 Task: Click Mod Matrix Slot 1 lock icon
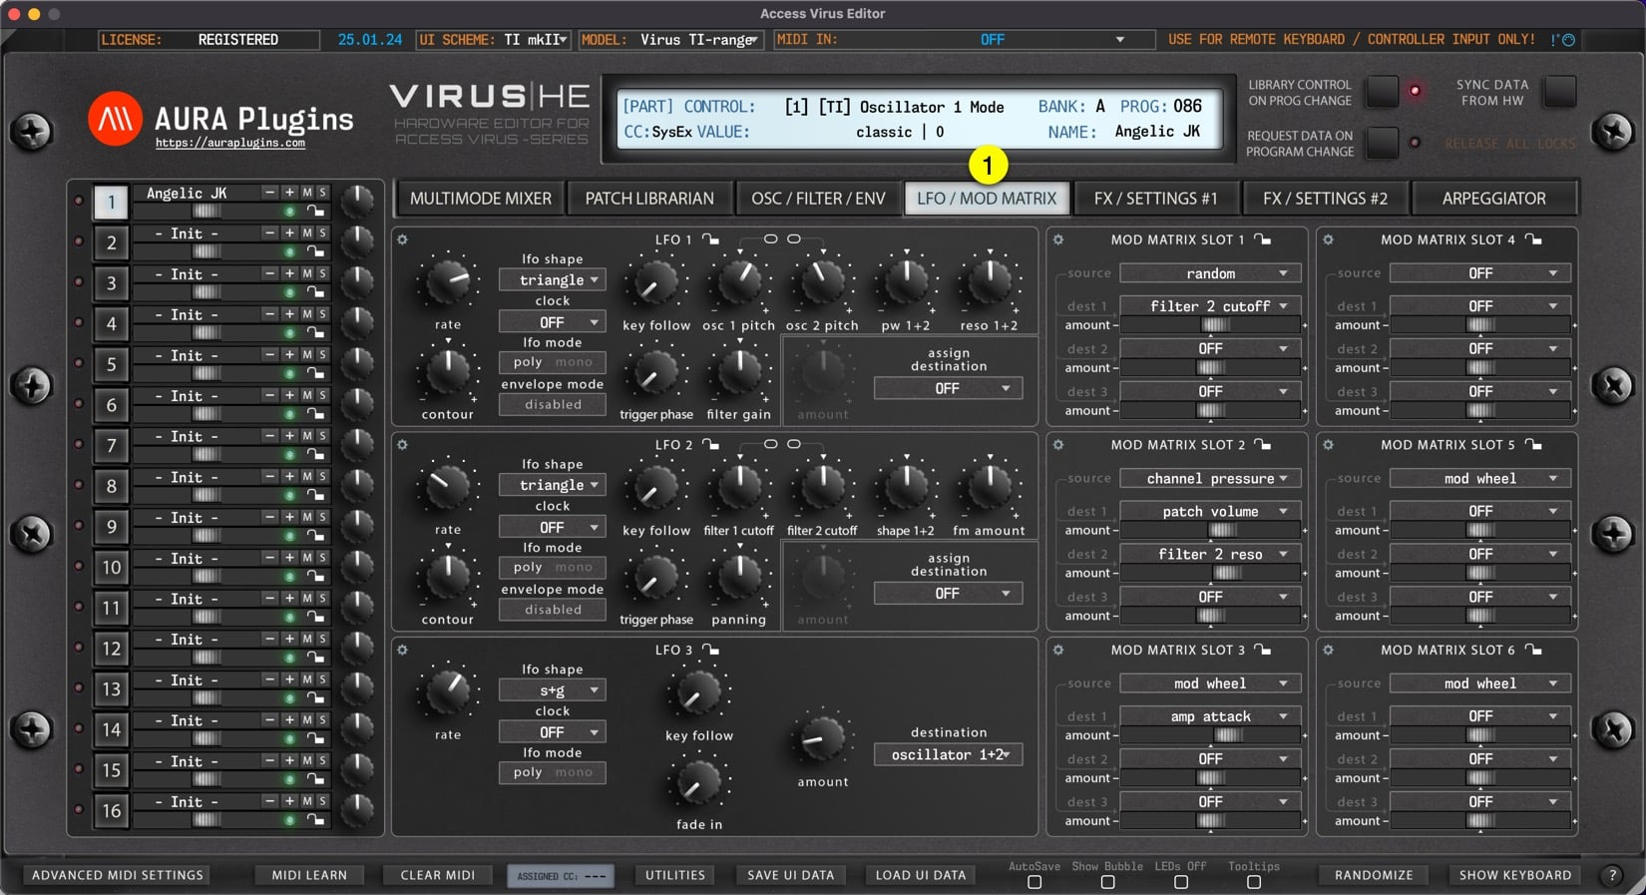point(1263,239)
